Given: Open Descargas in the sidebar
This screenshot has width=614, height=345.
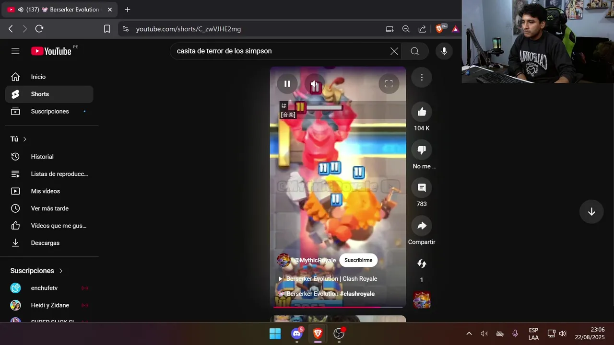Looking at the screenshot, I should (49, 243).
